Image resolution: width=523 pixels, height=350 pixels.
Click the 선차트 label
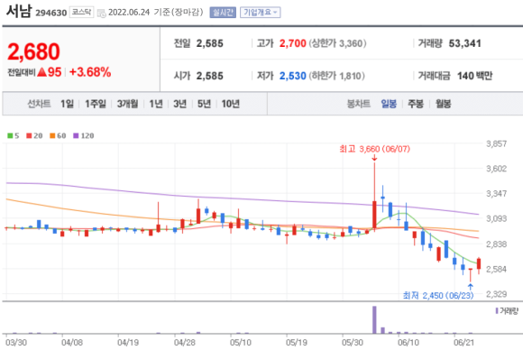[x=39, y=104]
